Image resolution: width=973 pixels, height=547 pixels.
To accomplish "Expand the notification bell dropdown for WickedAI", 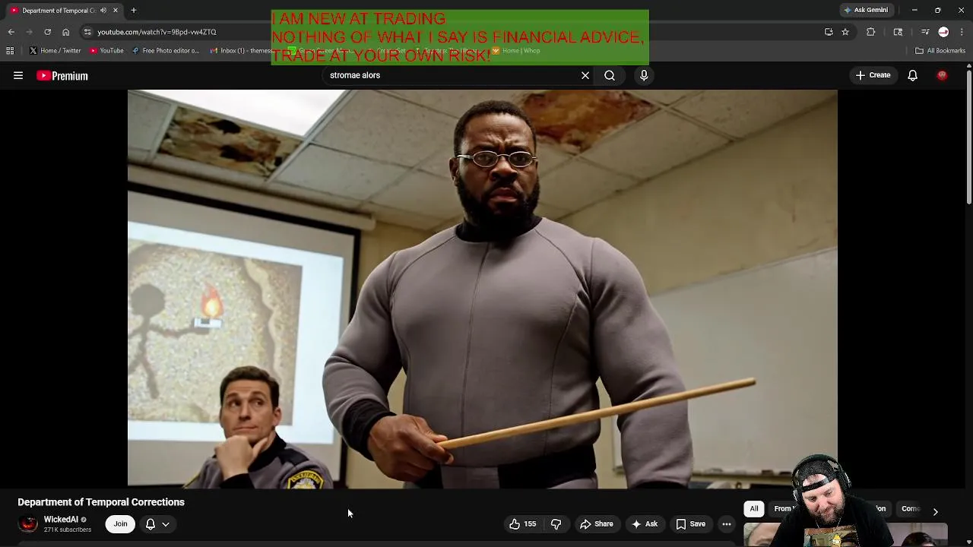I will [157, 523].
